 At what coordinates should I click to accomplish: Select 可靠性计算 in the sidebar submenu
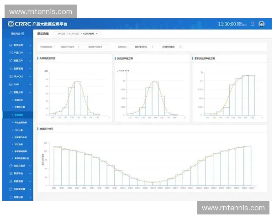coord(21,107)
